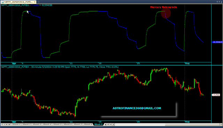Switch to Sheet 3 tab

(x=37, y=124)
